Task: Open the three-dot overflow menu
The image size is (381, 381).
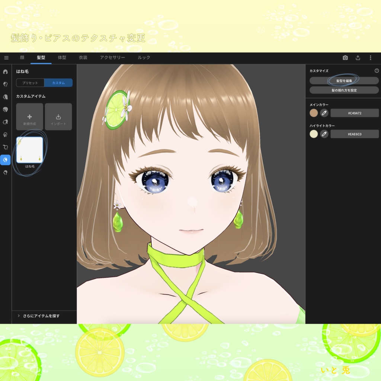Action: click(x=370, y=58)
